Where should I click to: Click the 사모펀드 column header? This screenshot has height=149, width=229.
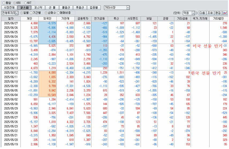click(x=133, y=18)
